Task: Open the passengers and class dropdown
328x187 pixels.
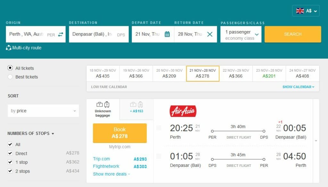Action: 241,35
